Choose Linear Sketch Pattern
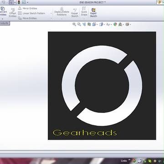 pyautogui.click(x=31, y=13)
